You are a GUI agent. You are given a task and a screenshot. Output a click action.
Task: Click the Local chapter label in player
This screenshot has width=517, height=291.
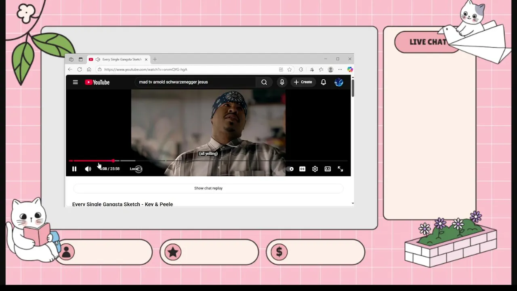(x=136, y=169)
